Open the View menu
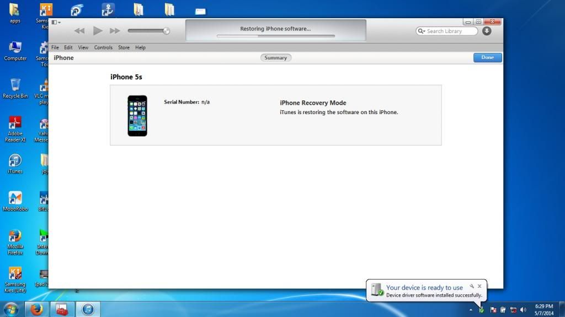 [83, 47]
